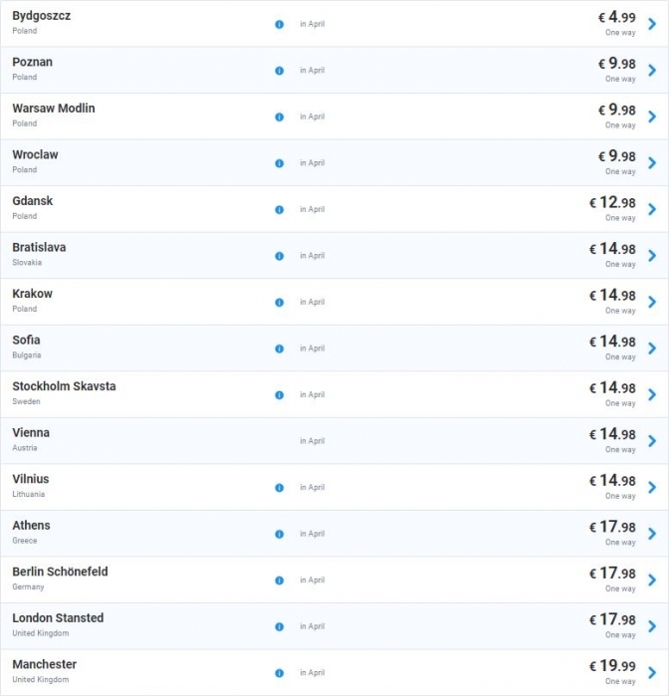Expand the Vienna fare arrow
Image resolution: width=669 pixels, height=696 pixels.
click(x=652, y=441)
